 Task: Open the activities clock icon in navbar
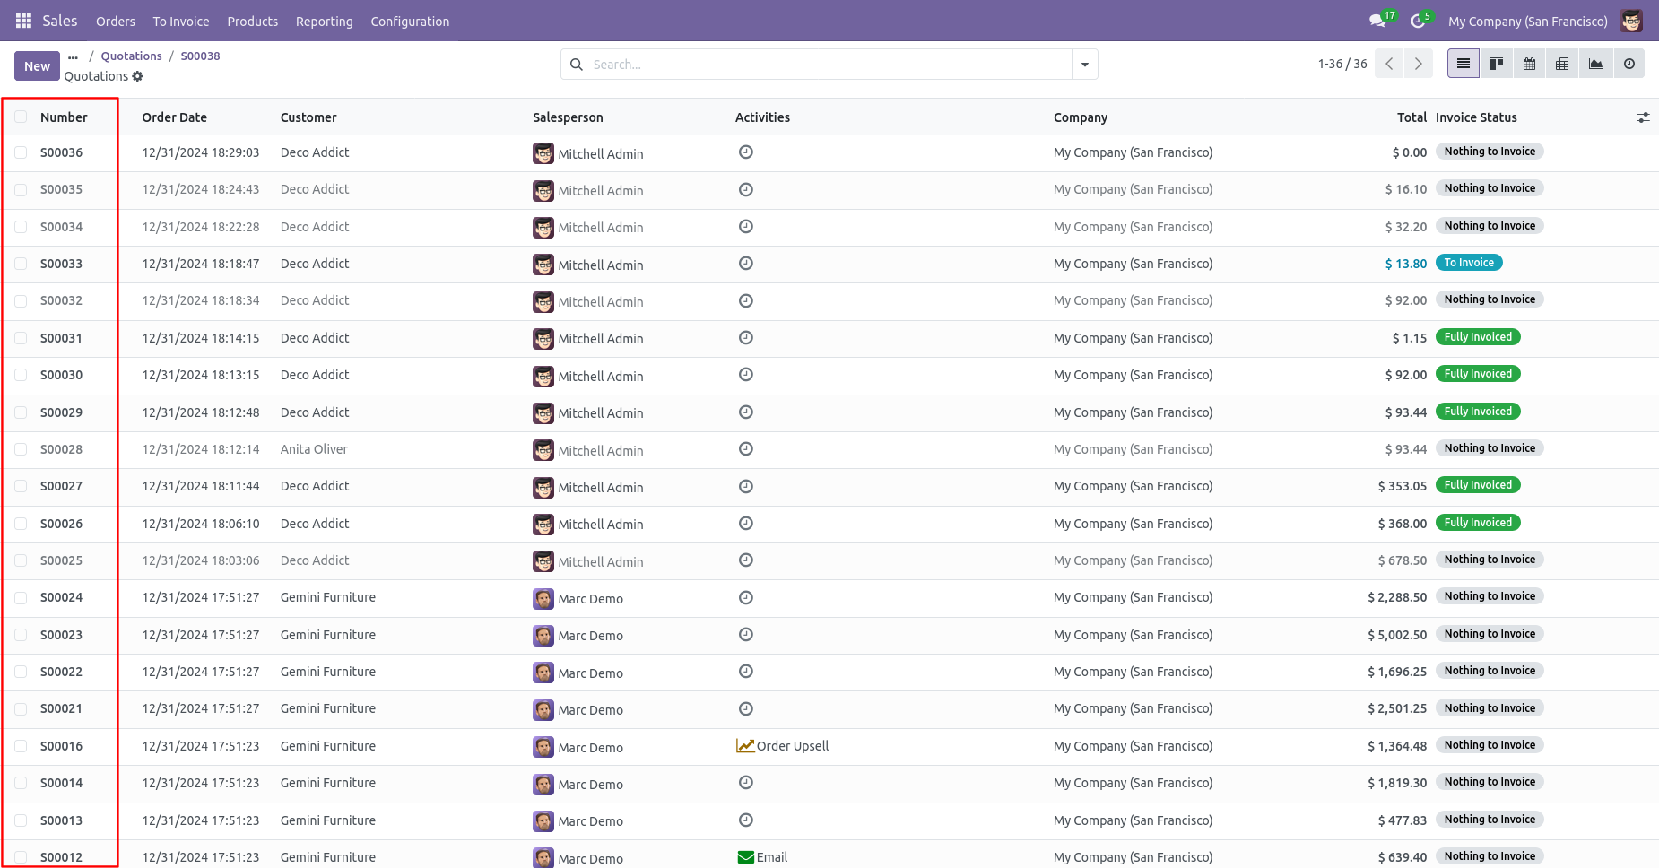pos(1418,21)
